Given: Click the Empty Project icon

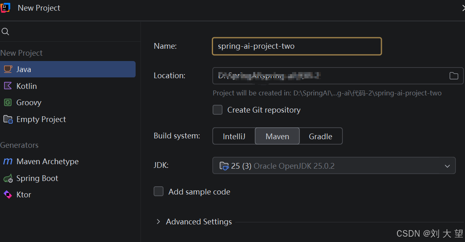Looking at the screenshot, I should [8, 119].
